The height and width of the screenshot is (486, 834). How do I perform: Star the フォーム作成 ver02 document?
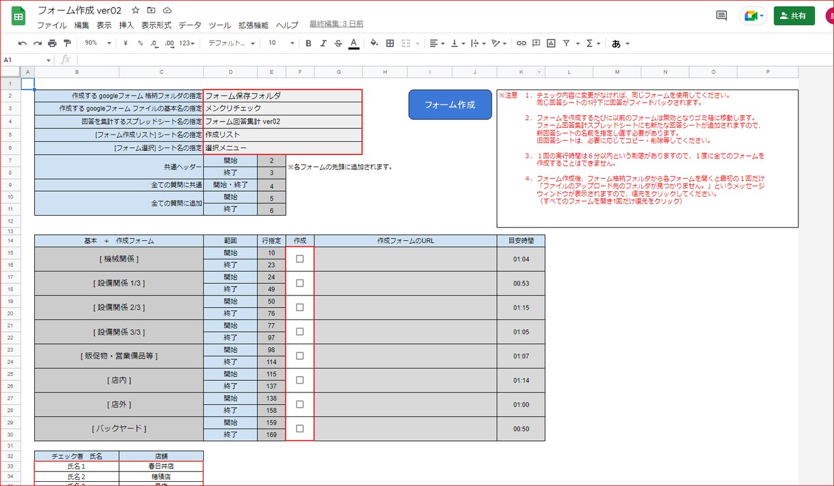click(x=136, y=11)
